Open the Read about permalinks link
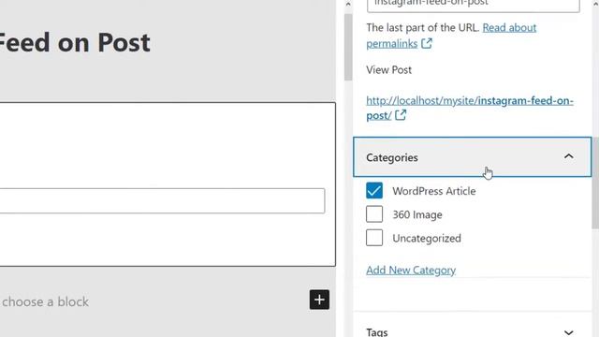 coord(451,36)
